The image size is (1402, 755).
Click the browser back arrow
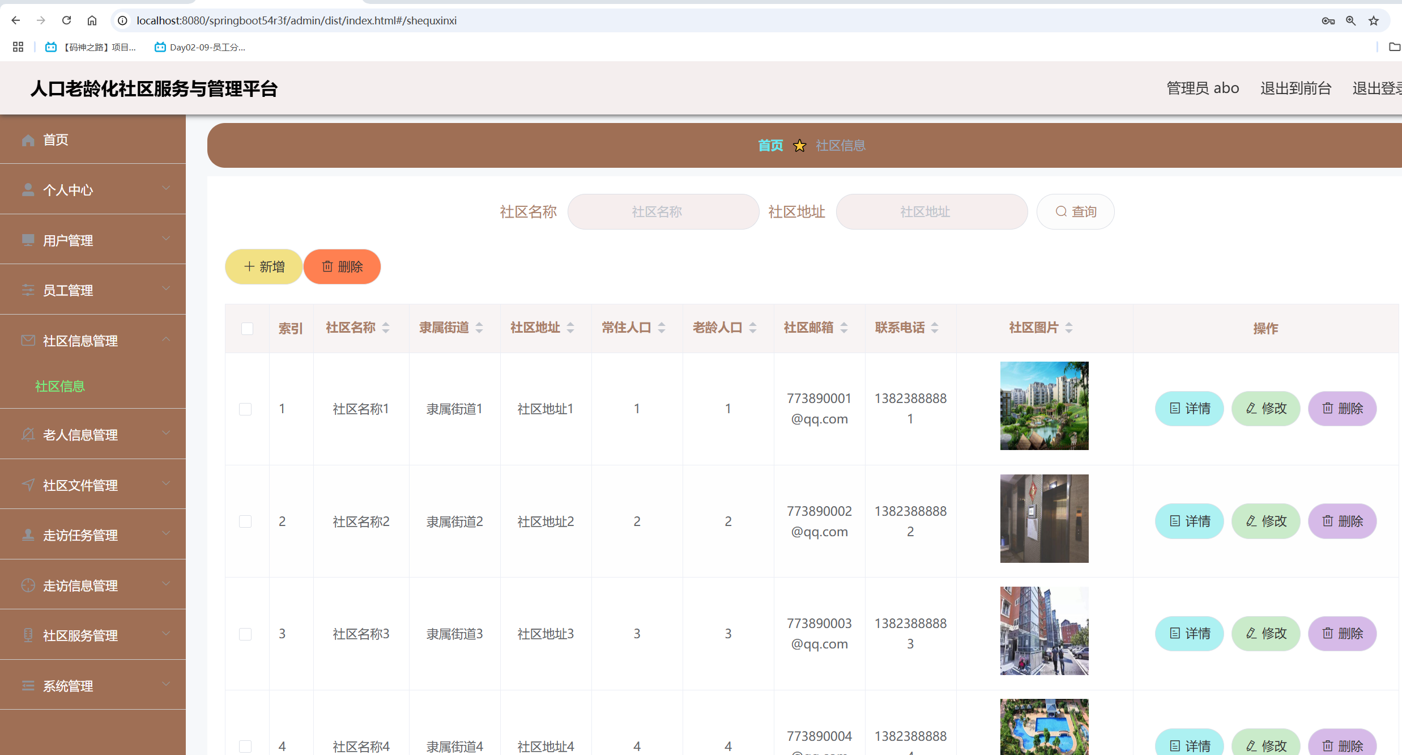tap(16, 20)
